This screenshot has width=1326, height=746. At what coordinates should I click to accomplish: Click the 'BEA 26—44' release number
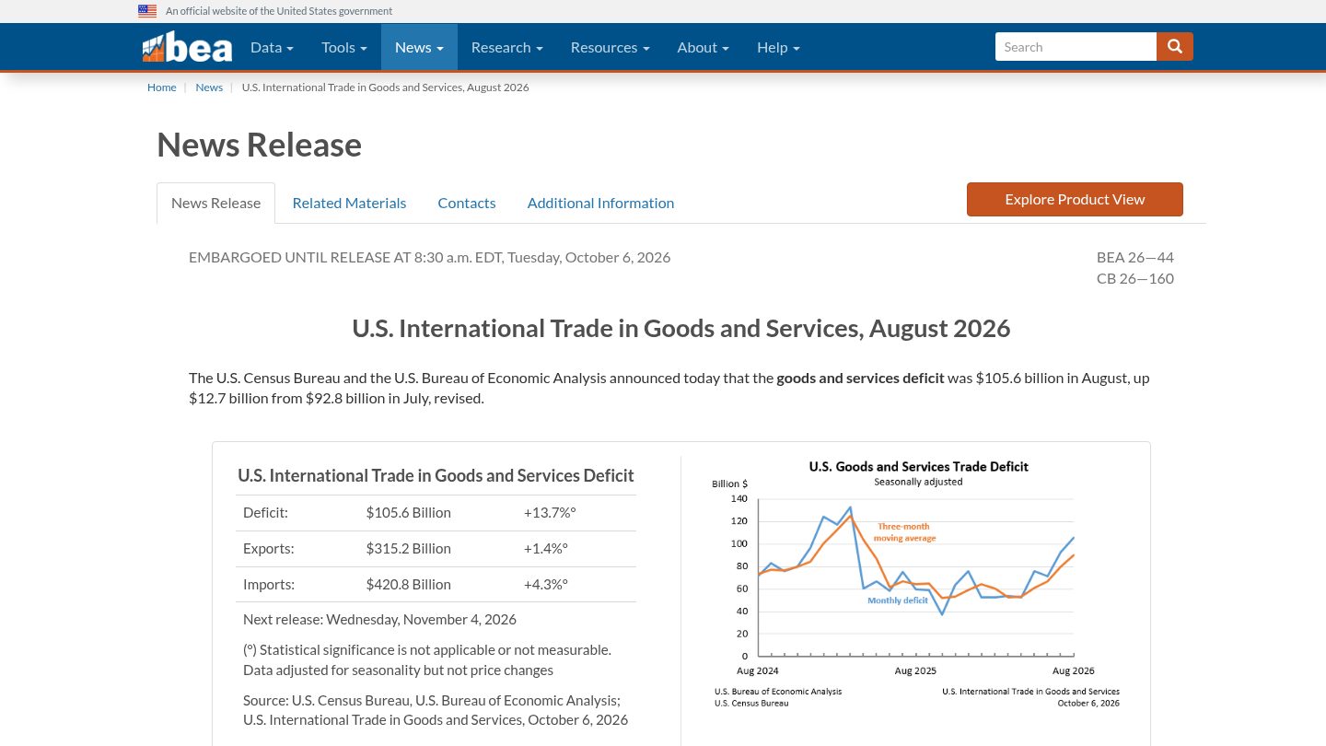(x=1134, y=257)
